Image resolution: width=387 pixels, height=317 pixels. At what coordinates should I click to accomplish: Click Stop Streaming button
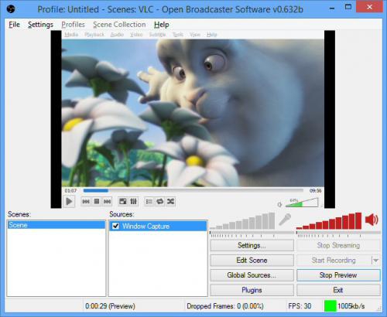pyautogui.click(x=338, y=245)
